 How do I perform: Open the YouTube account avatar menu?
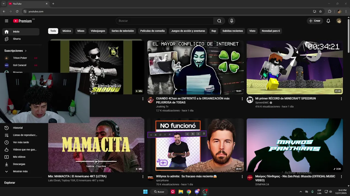[x=339, y=21]
